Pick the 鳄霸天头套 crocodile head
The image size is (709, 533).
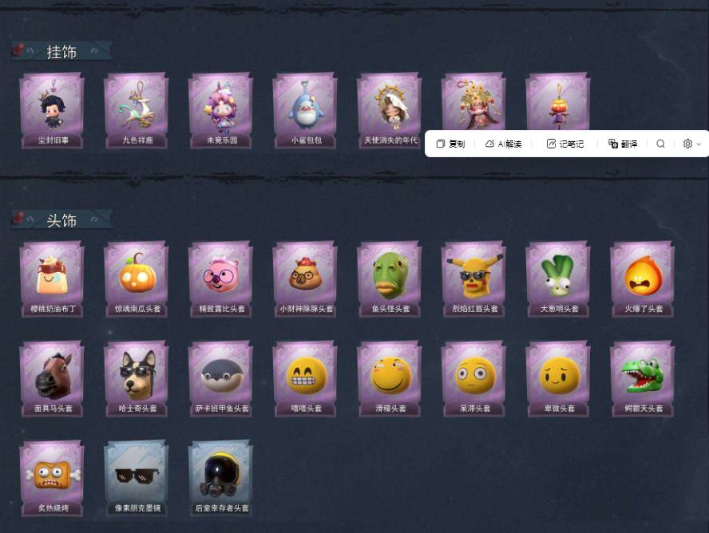click(643, 378)
